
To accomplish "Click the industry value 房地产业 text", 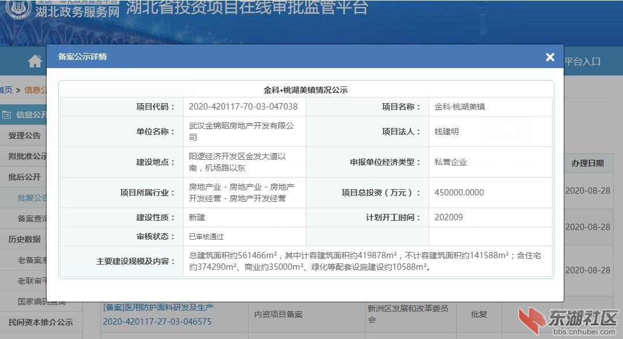I will [242, 193].
